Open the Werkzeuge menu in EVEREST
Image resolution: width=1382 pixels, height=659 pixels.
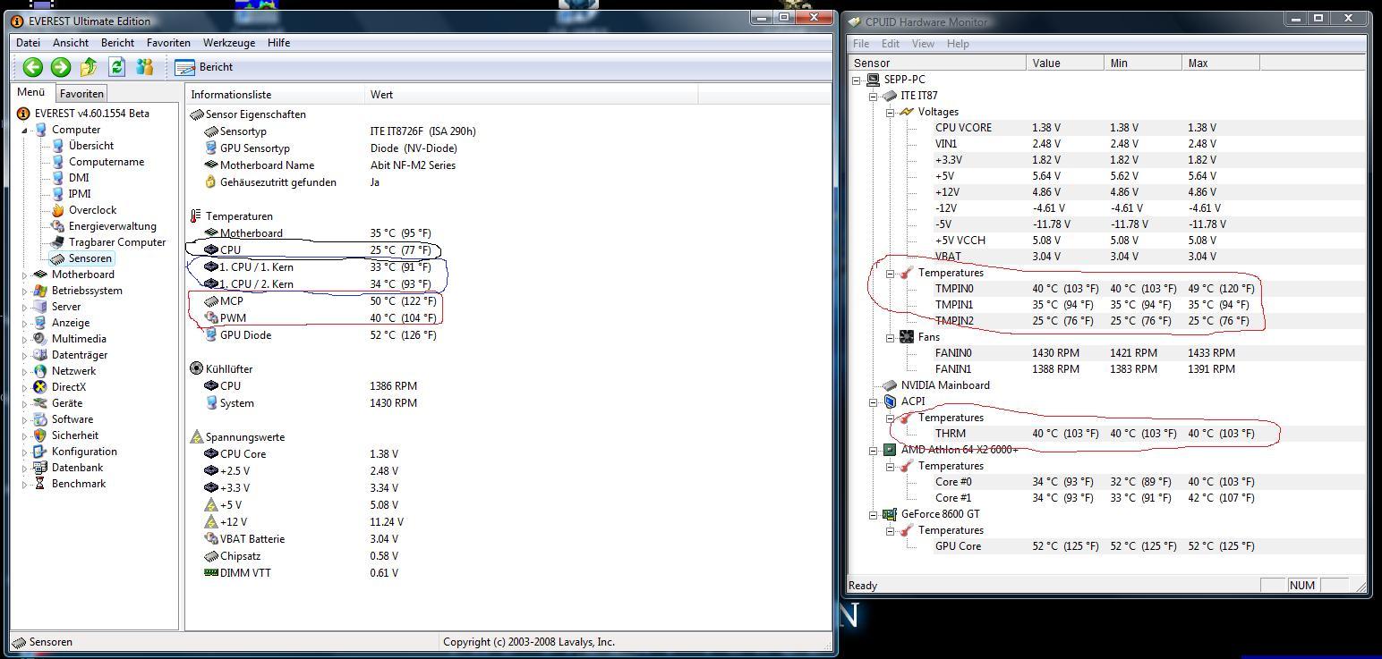point(229,43)
